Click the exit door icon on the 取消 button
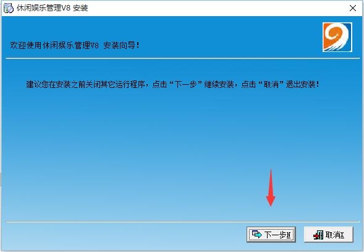 pos(318,235)
